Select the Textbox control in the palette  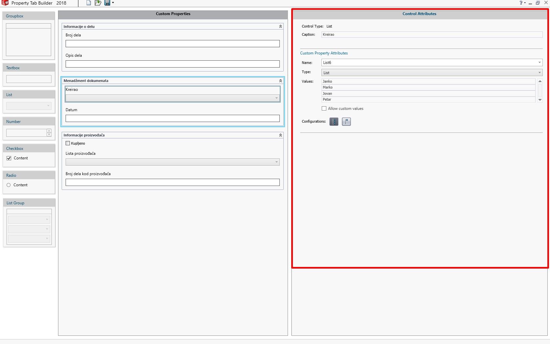click(29, 79)
